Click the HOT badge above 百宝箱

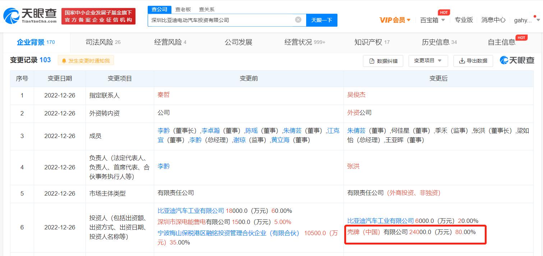click(x=444, y=12)
